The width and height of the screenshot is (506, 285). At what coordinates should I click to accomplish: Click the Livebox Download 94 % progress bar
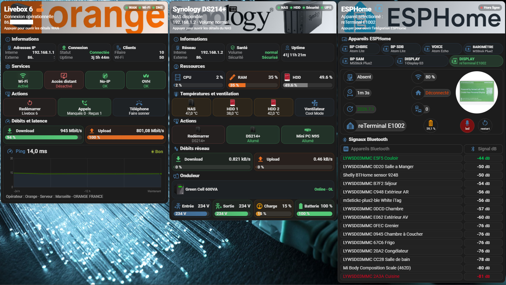click(43, 137)
